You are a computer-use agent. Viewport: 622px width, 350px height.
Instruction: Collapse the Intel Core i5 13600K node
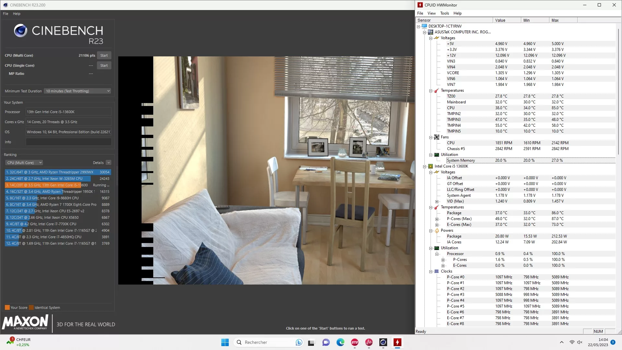(x=424, y=167)
